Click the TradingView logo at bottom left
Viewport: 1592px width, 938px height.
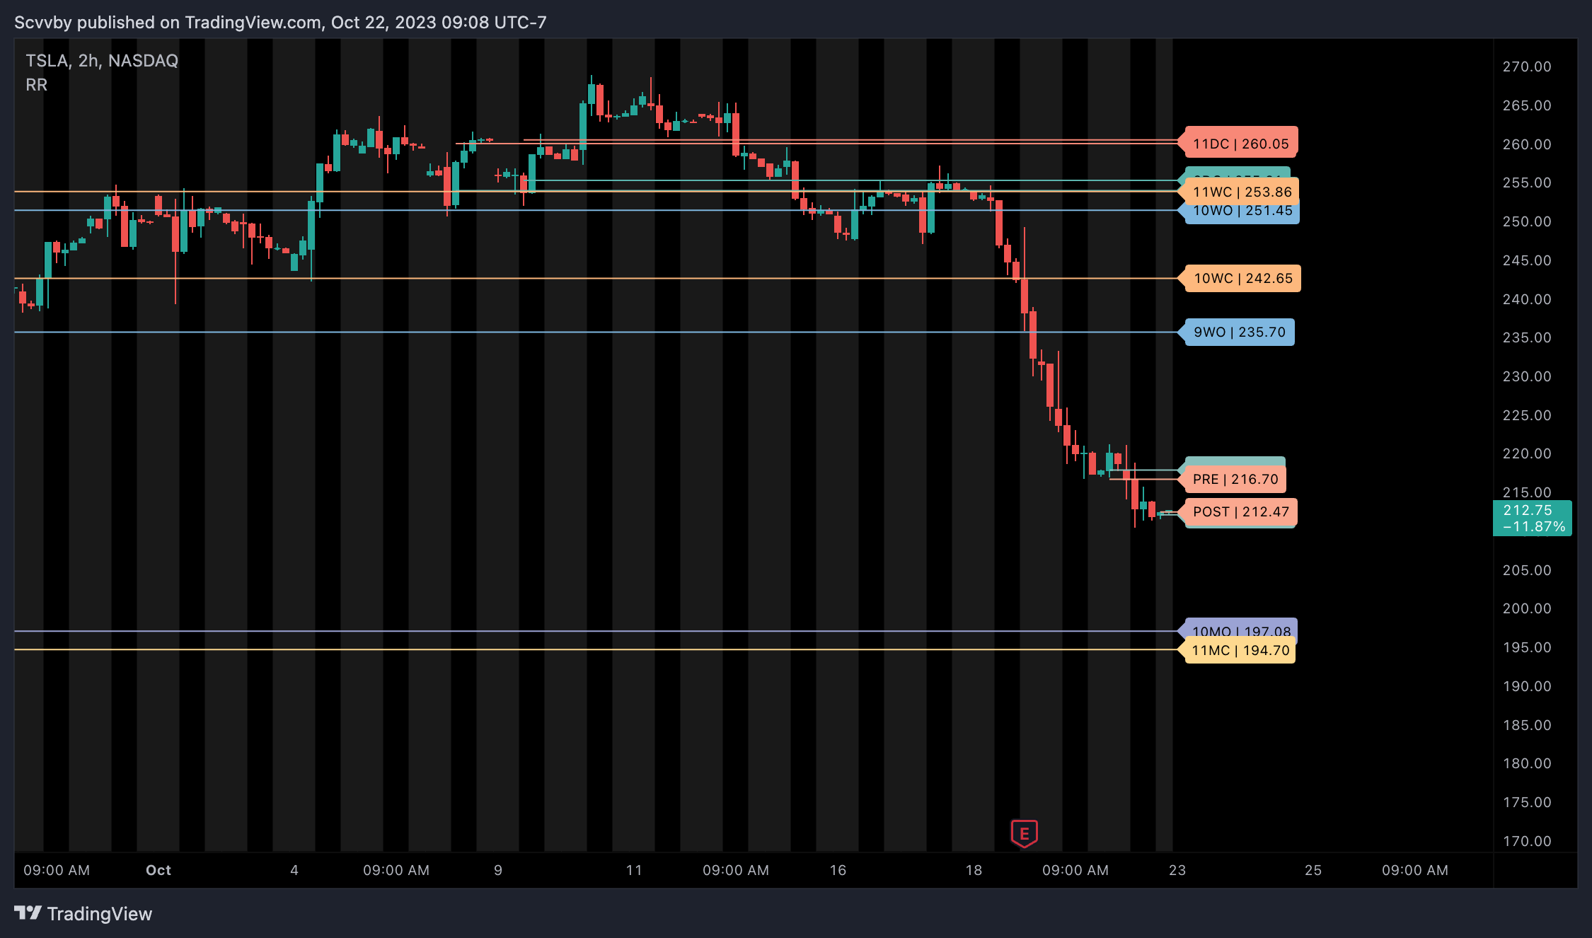click(x=83, y=914)
